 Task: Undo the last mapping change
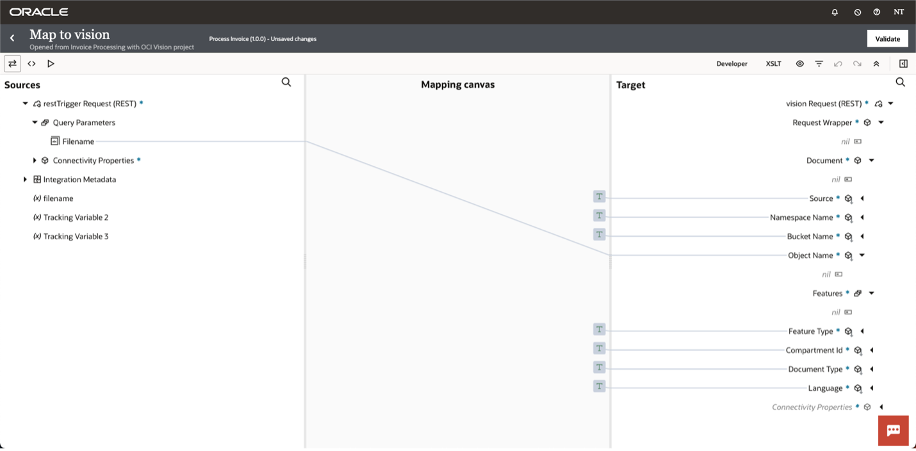coord(838,63)
